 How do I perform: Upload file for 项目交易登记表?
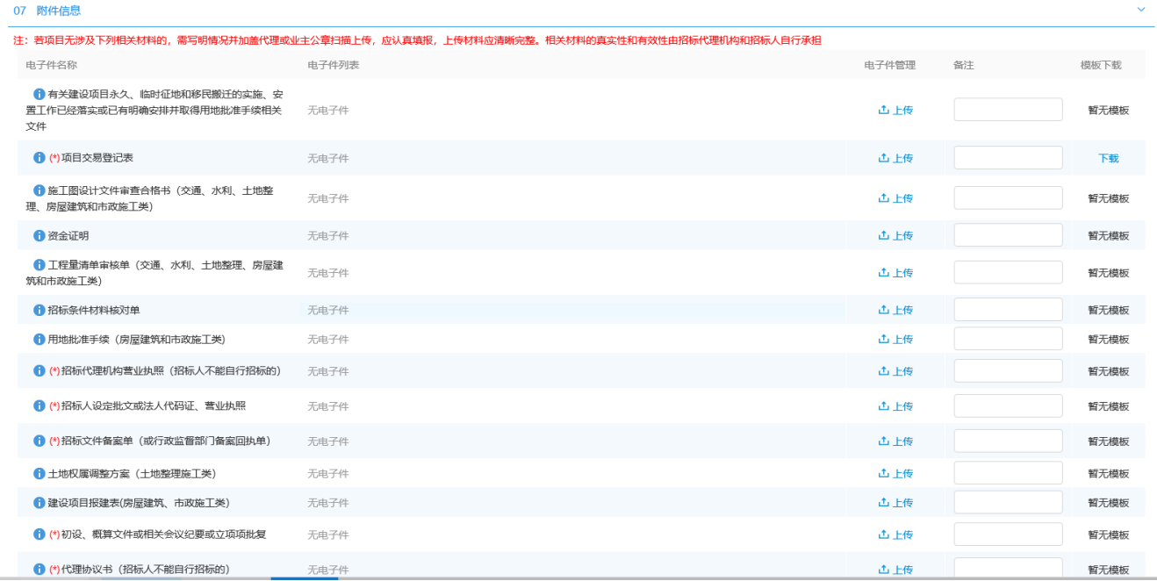click(x=895, y=159)
